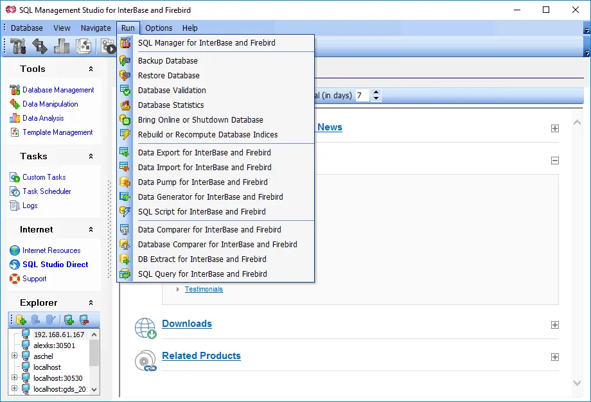The image size is (591, 402).
Task: Collapse the Internet sidebar section
Action: [x=91, y=229]
